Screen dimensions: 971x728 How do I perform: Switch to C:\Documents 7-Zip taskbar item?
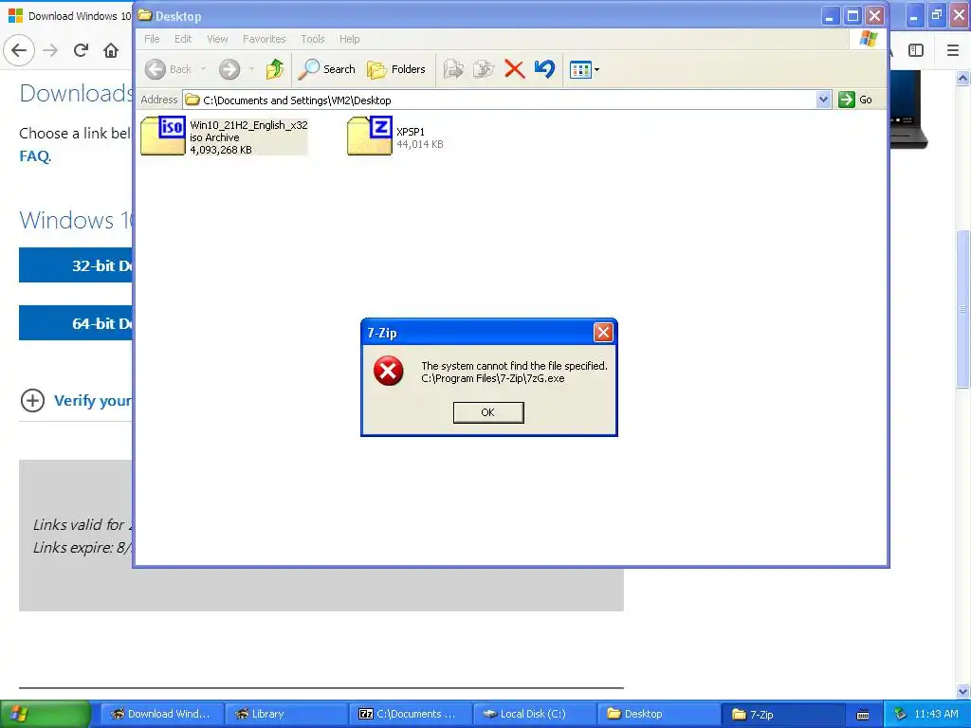[410, 714]
